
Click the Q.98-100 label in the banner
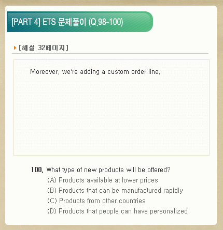106,22
